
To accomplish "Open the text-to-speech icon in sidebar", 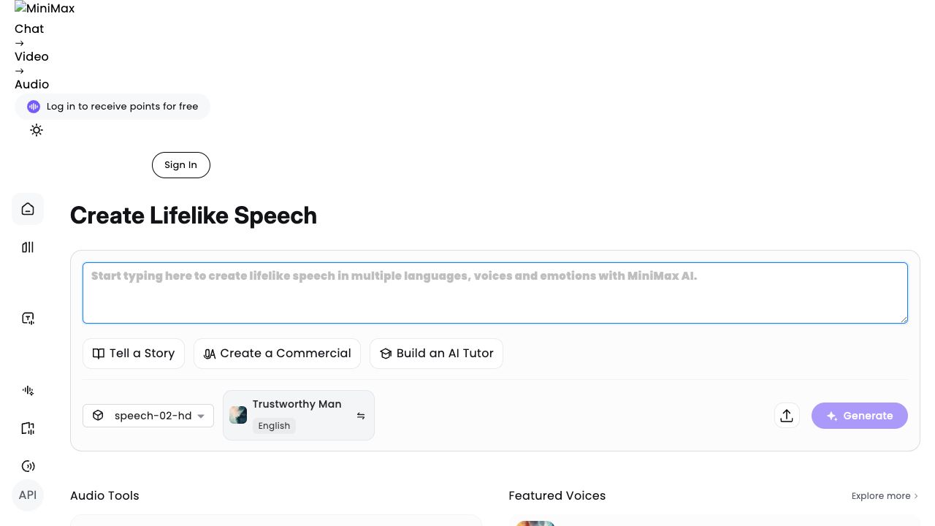I will click(28, 318).
